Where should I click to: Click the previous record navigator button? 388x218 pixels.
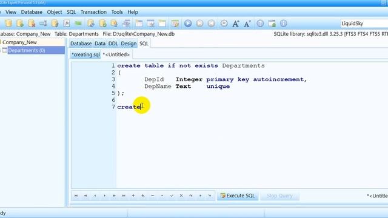(x=95, y=196)
